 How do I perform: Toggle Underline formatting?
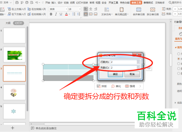tap(61, 14)
